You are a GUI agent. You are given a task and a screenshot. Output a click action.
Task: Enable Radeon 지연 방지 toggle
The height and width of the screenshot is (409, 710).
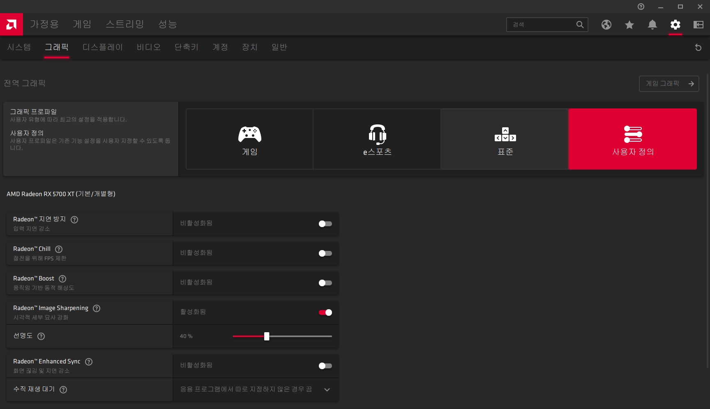(x=325, y=224)
